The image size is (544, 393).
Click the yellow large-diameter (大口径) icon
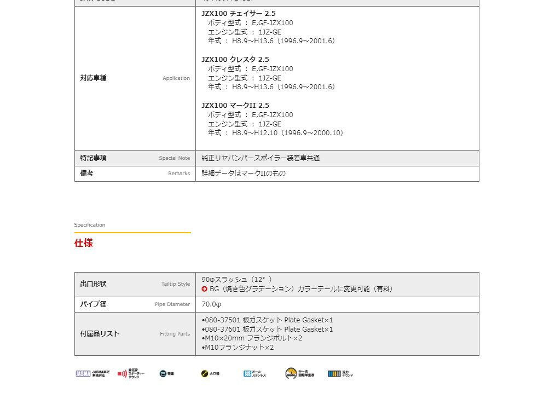pyautogui.click(x=204, y=374)
